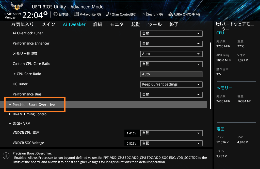The height and width of the screenshot is (169, 260).
Task: Click the settings gear beside the clock
Action: [x=45, y=13]
